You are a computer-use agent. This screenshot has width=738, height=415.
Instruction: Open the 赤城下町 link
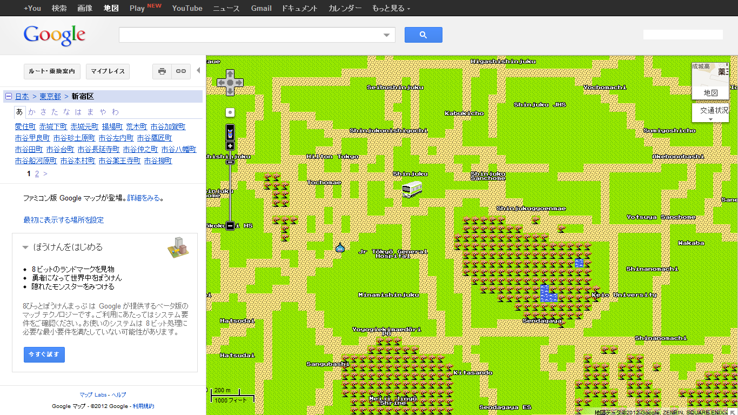tap(53, 126)
